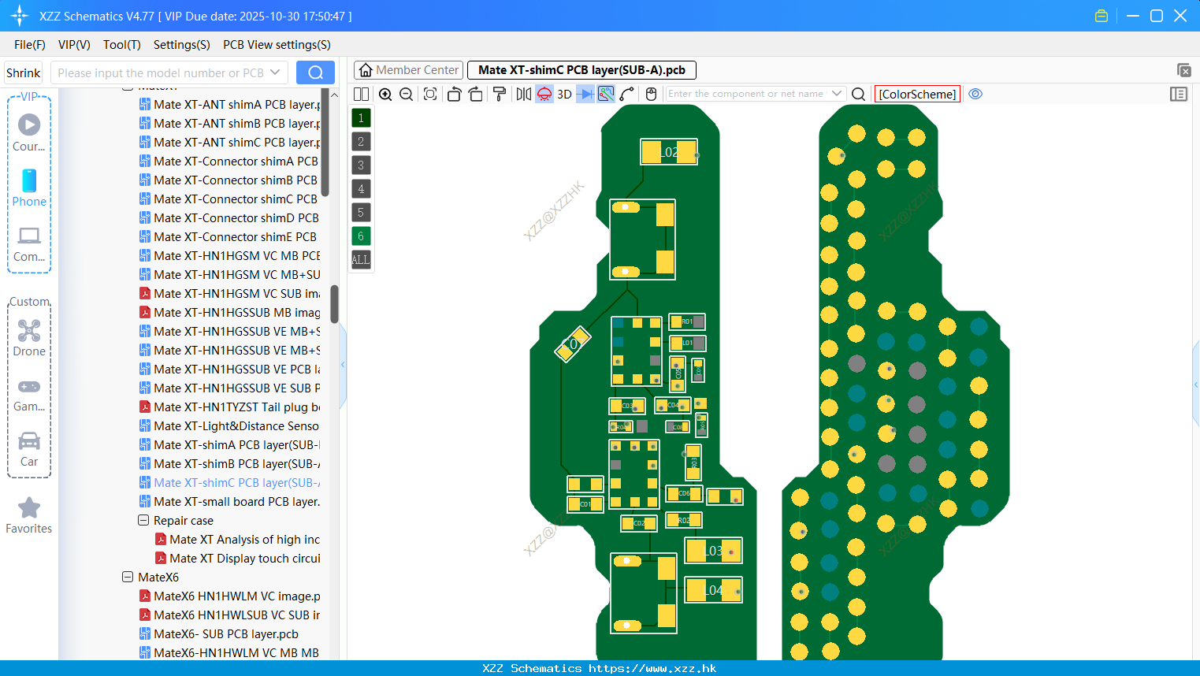Open right side panel layout icon
Screen dimensions: 1200x676
(1179, 94)
